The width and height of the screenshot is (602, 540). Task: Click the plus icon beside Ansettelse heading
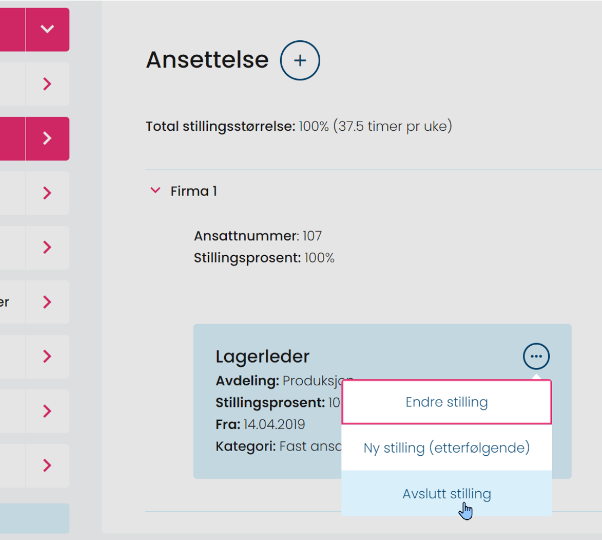[x=300, y=60]
